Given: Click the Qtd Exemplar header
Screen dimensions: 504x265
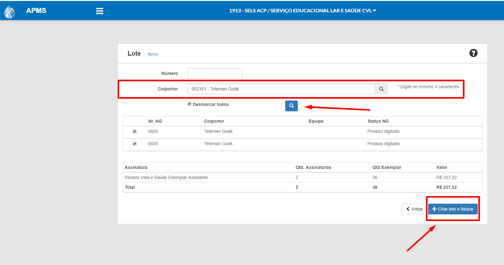Looking at the screenshot, I should (x=387, y=167).
